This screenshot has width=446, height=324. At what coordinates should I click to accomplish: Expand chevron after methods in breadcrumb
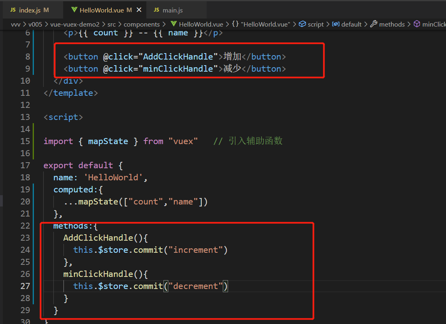(409, 25)
